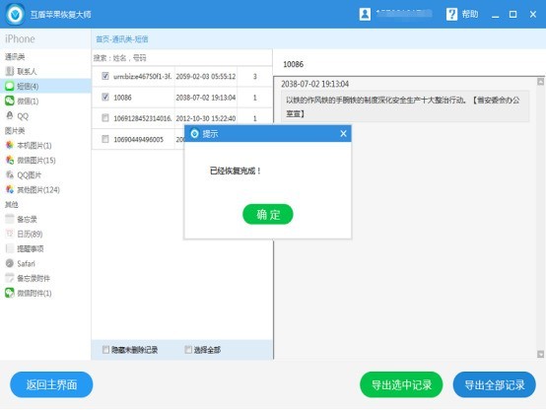The image size is (546, 410).
Task: Click 导出选中记录 export selected button
Action: click(x=401, y=385)
